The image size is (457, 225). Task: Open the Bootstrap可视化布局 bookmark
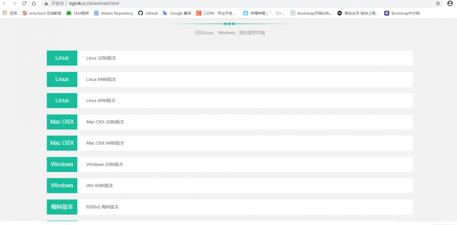[x=311, y=13]
